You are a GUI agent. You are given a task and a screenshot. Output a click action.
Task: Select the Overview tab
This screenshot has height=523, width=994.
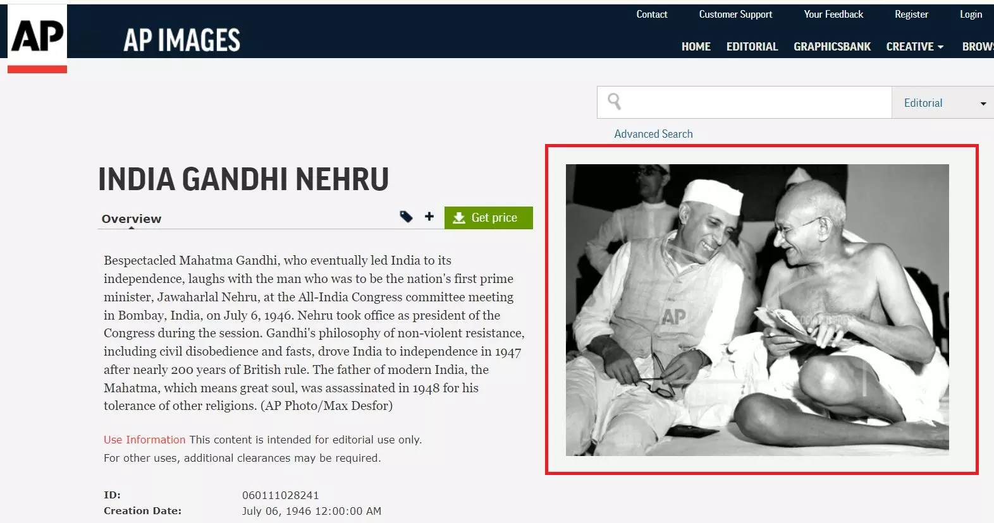(132, 219)
